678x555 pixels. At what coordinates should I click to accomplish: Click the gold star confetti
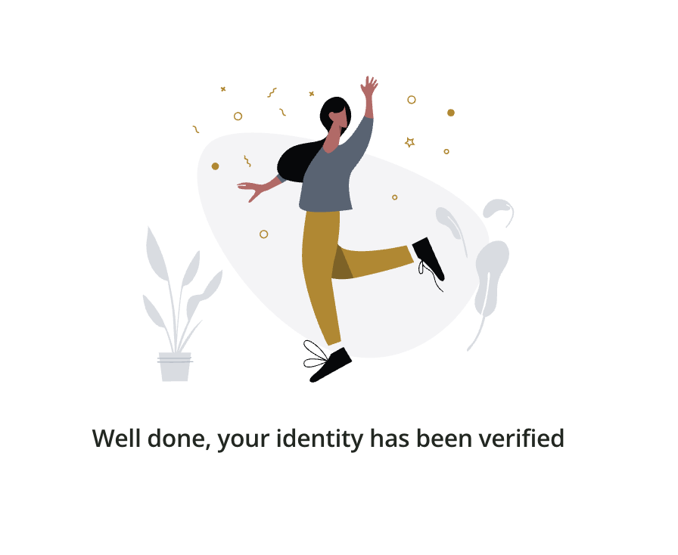(410, 142)
